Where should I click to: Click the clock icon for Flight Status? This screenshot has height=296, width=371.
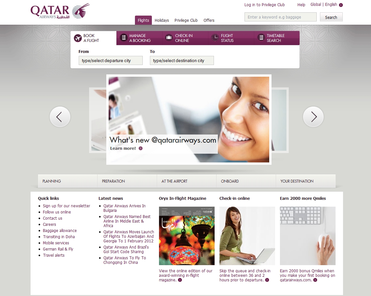[x=215, y=38]
